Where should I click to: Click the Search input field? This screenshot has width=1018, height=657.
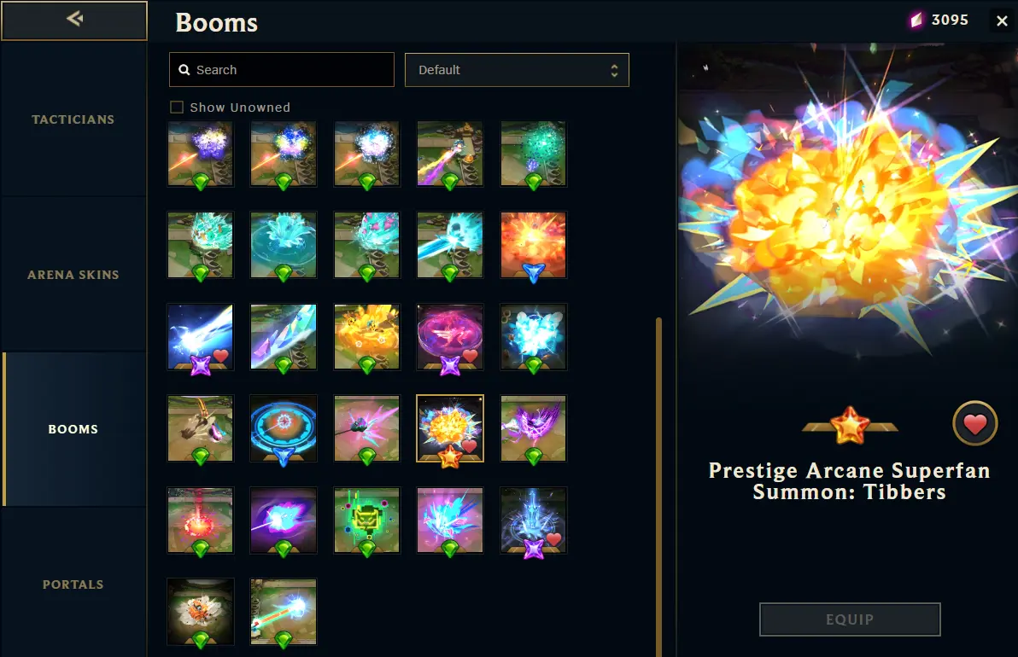pos(282,69)
